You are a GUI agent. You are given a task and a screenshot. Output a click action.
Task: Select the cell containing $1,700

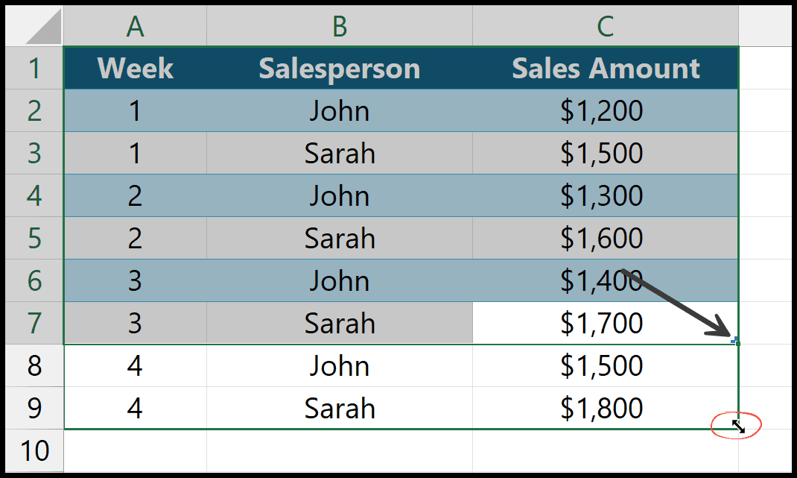coord(605,323)
